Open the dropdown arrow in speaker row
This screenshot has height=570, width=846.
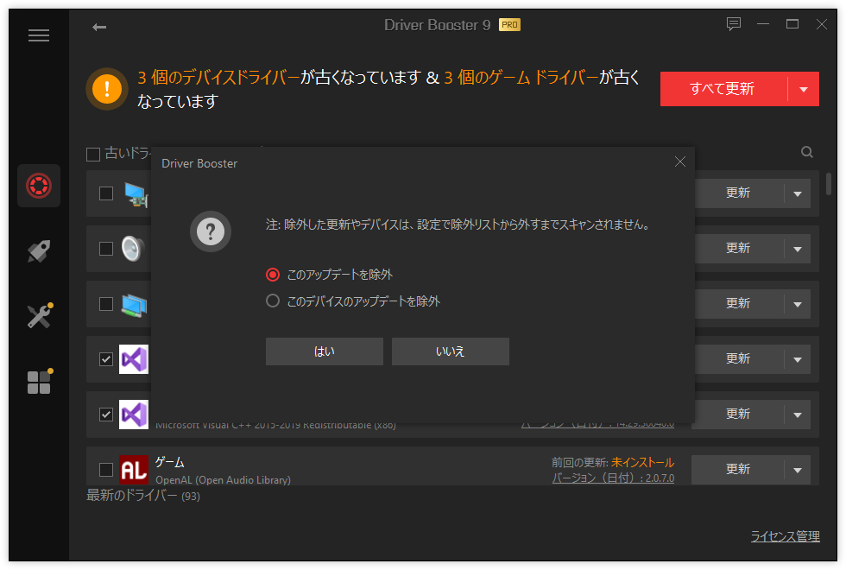[798, 249]
